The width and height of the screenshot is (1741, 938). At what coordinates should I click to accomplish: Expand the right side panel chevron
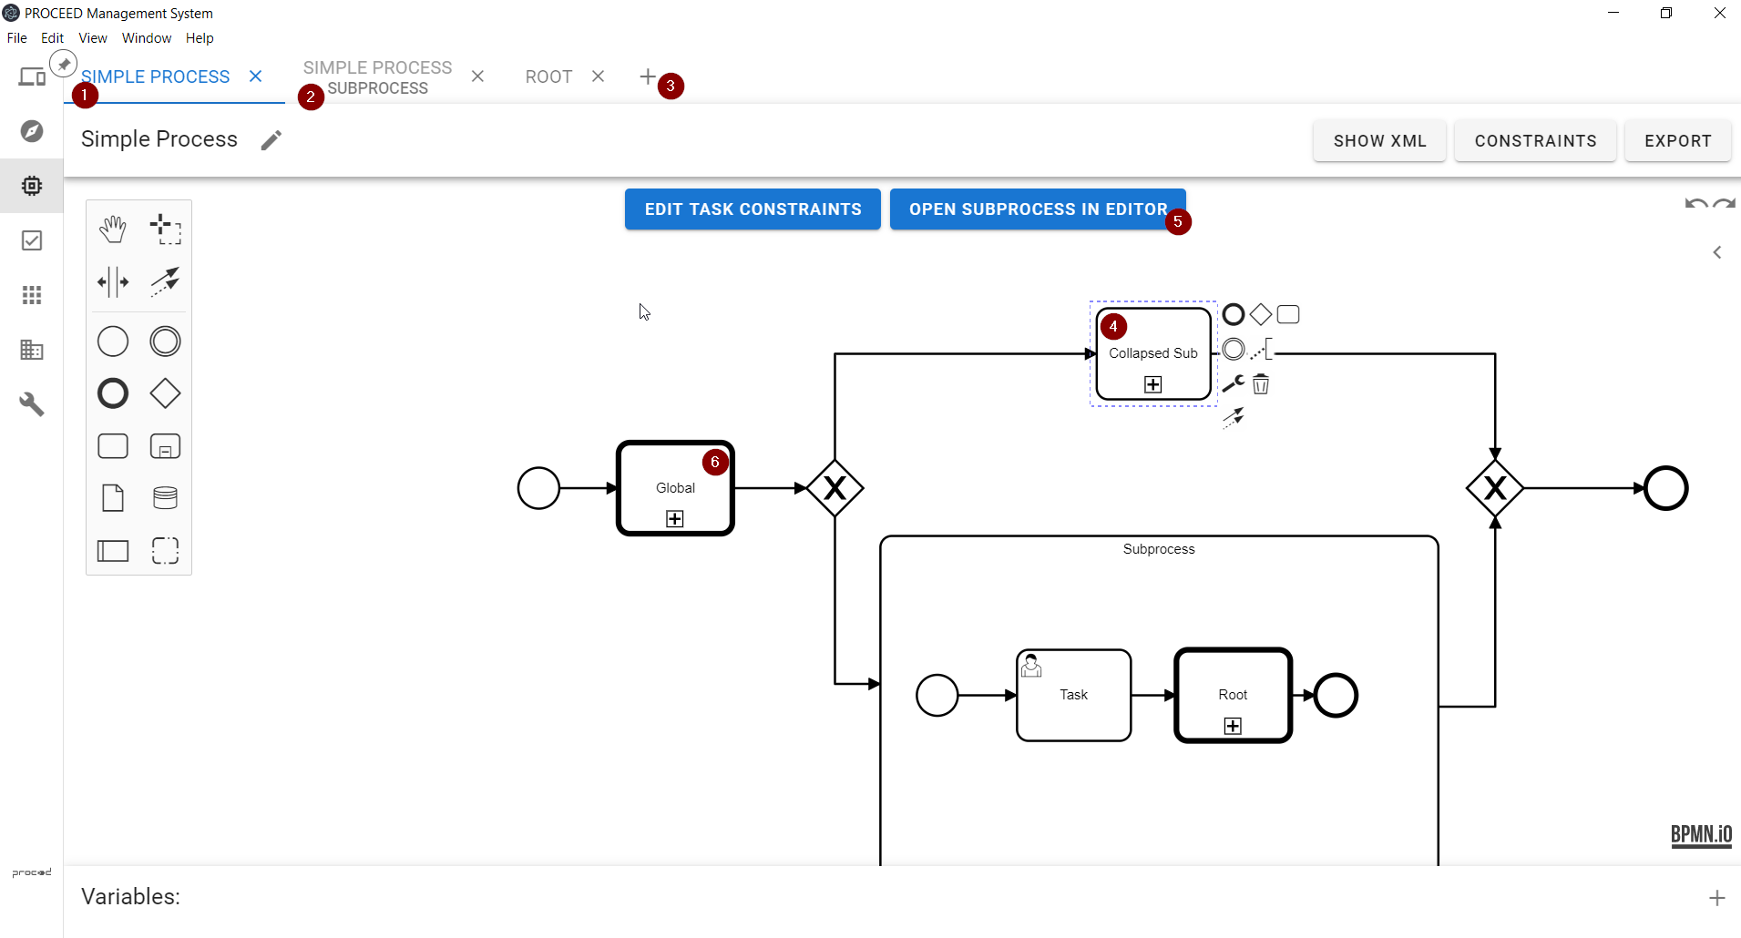click(x=1717, y=252)
